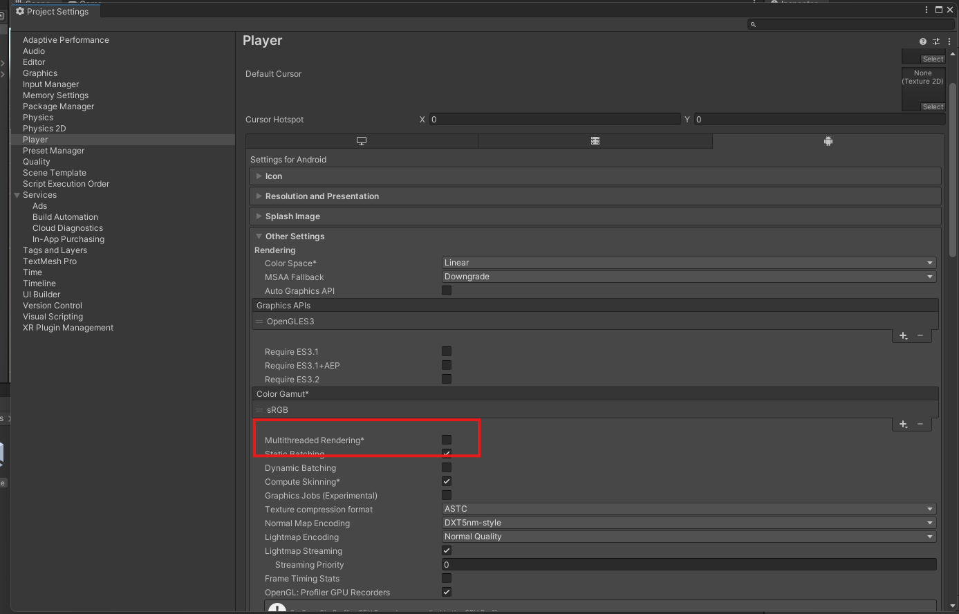
Task: Select Tags and Layers category
Action: coord(55,250)
